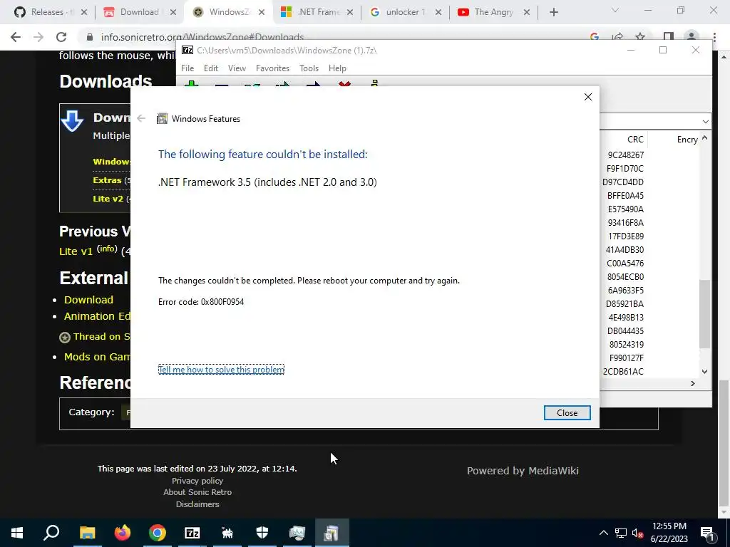Reload the Sonic Retro page

coord(61,37)
